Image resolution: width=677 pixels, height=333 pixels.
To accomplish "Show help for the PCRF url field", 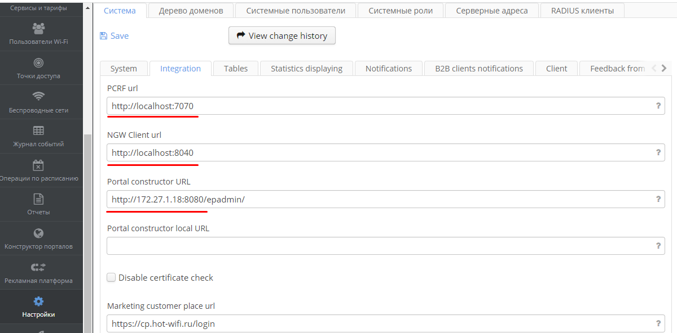I will pos(658,106).
